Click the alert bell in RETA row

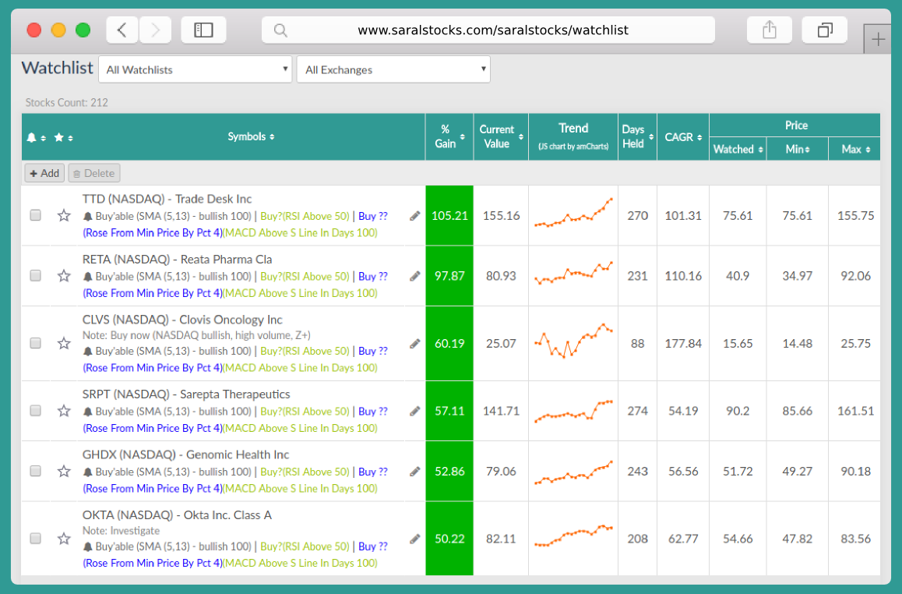click(87, 277)
